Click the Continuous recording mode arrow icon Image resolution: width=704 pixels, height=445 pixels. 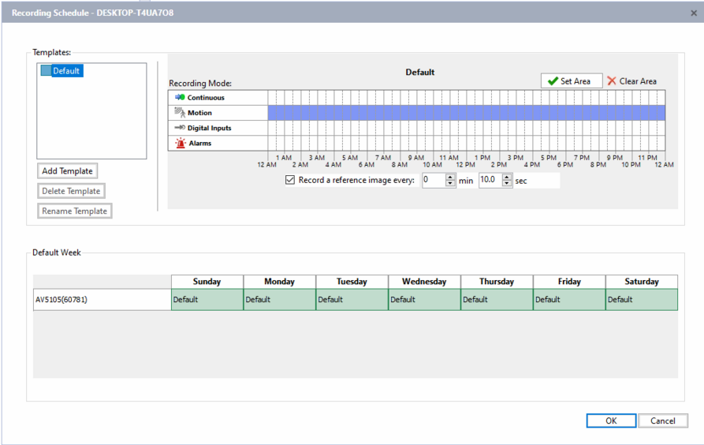click(x=180, y=97)
